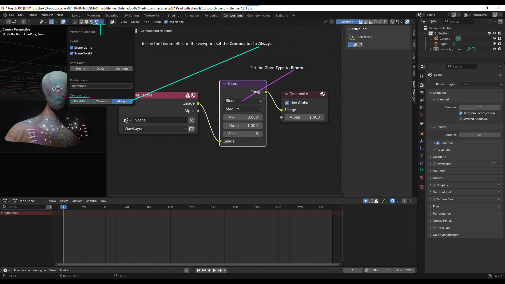Image resolution: width=505 pixels, height=284 pixels.
Task: Toggle X-ray in the viewport header
Action: [x=75, y=22]
